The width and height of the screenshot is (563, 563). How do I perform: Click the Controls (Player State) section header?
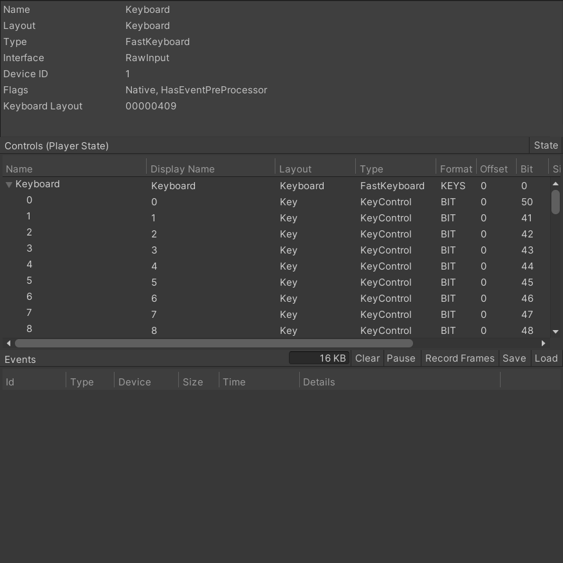(x=57, y=146)
